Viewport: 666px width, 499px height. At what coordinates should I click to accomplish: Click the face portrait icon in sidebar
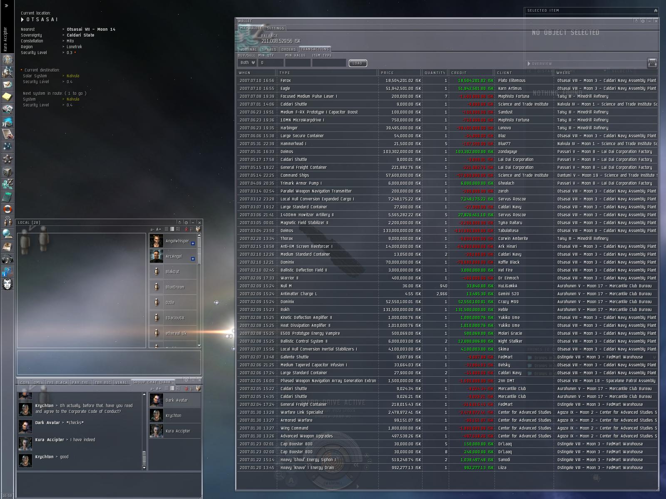(x=7, y=284)
